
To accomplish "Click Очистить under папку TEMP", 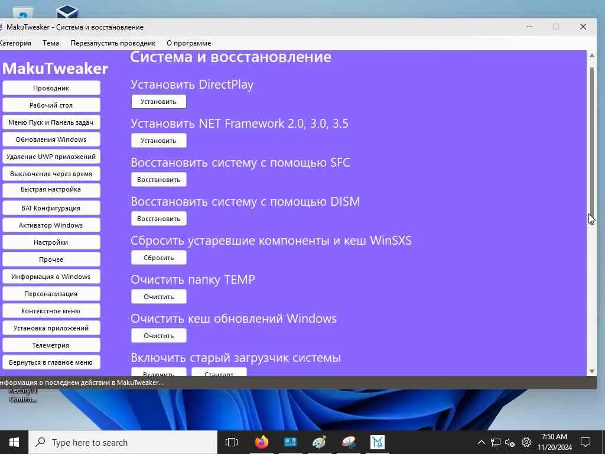I will 158,297.
